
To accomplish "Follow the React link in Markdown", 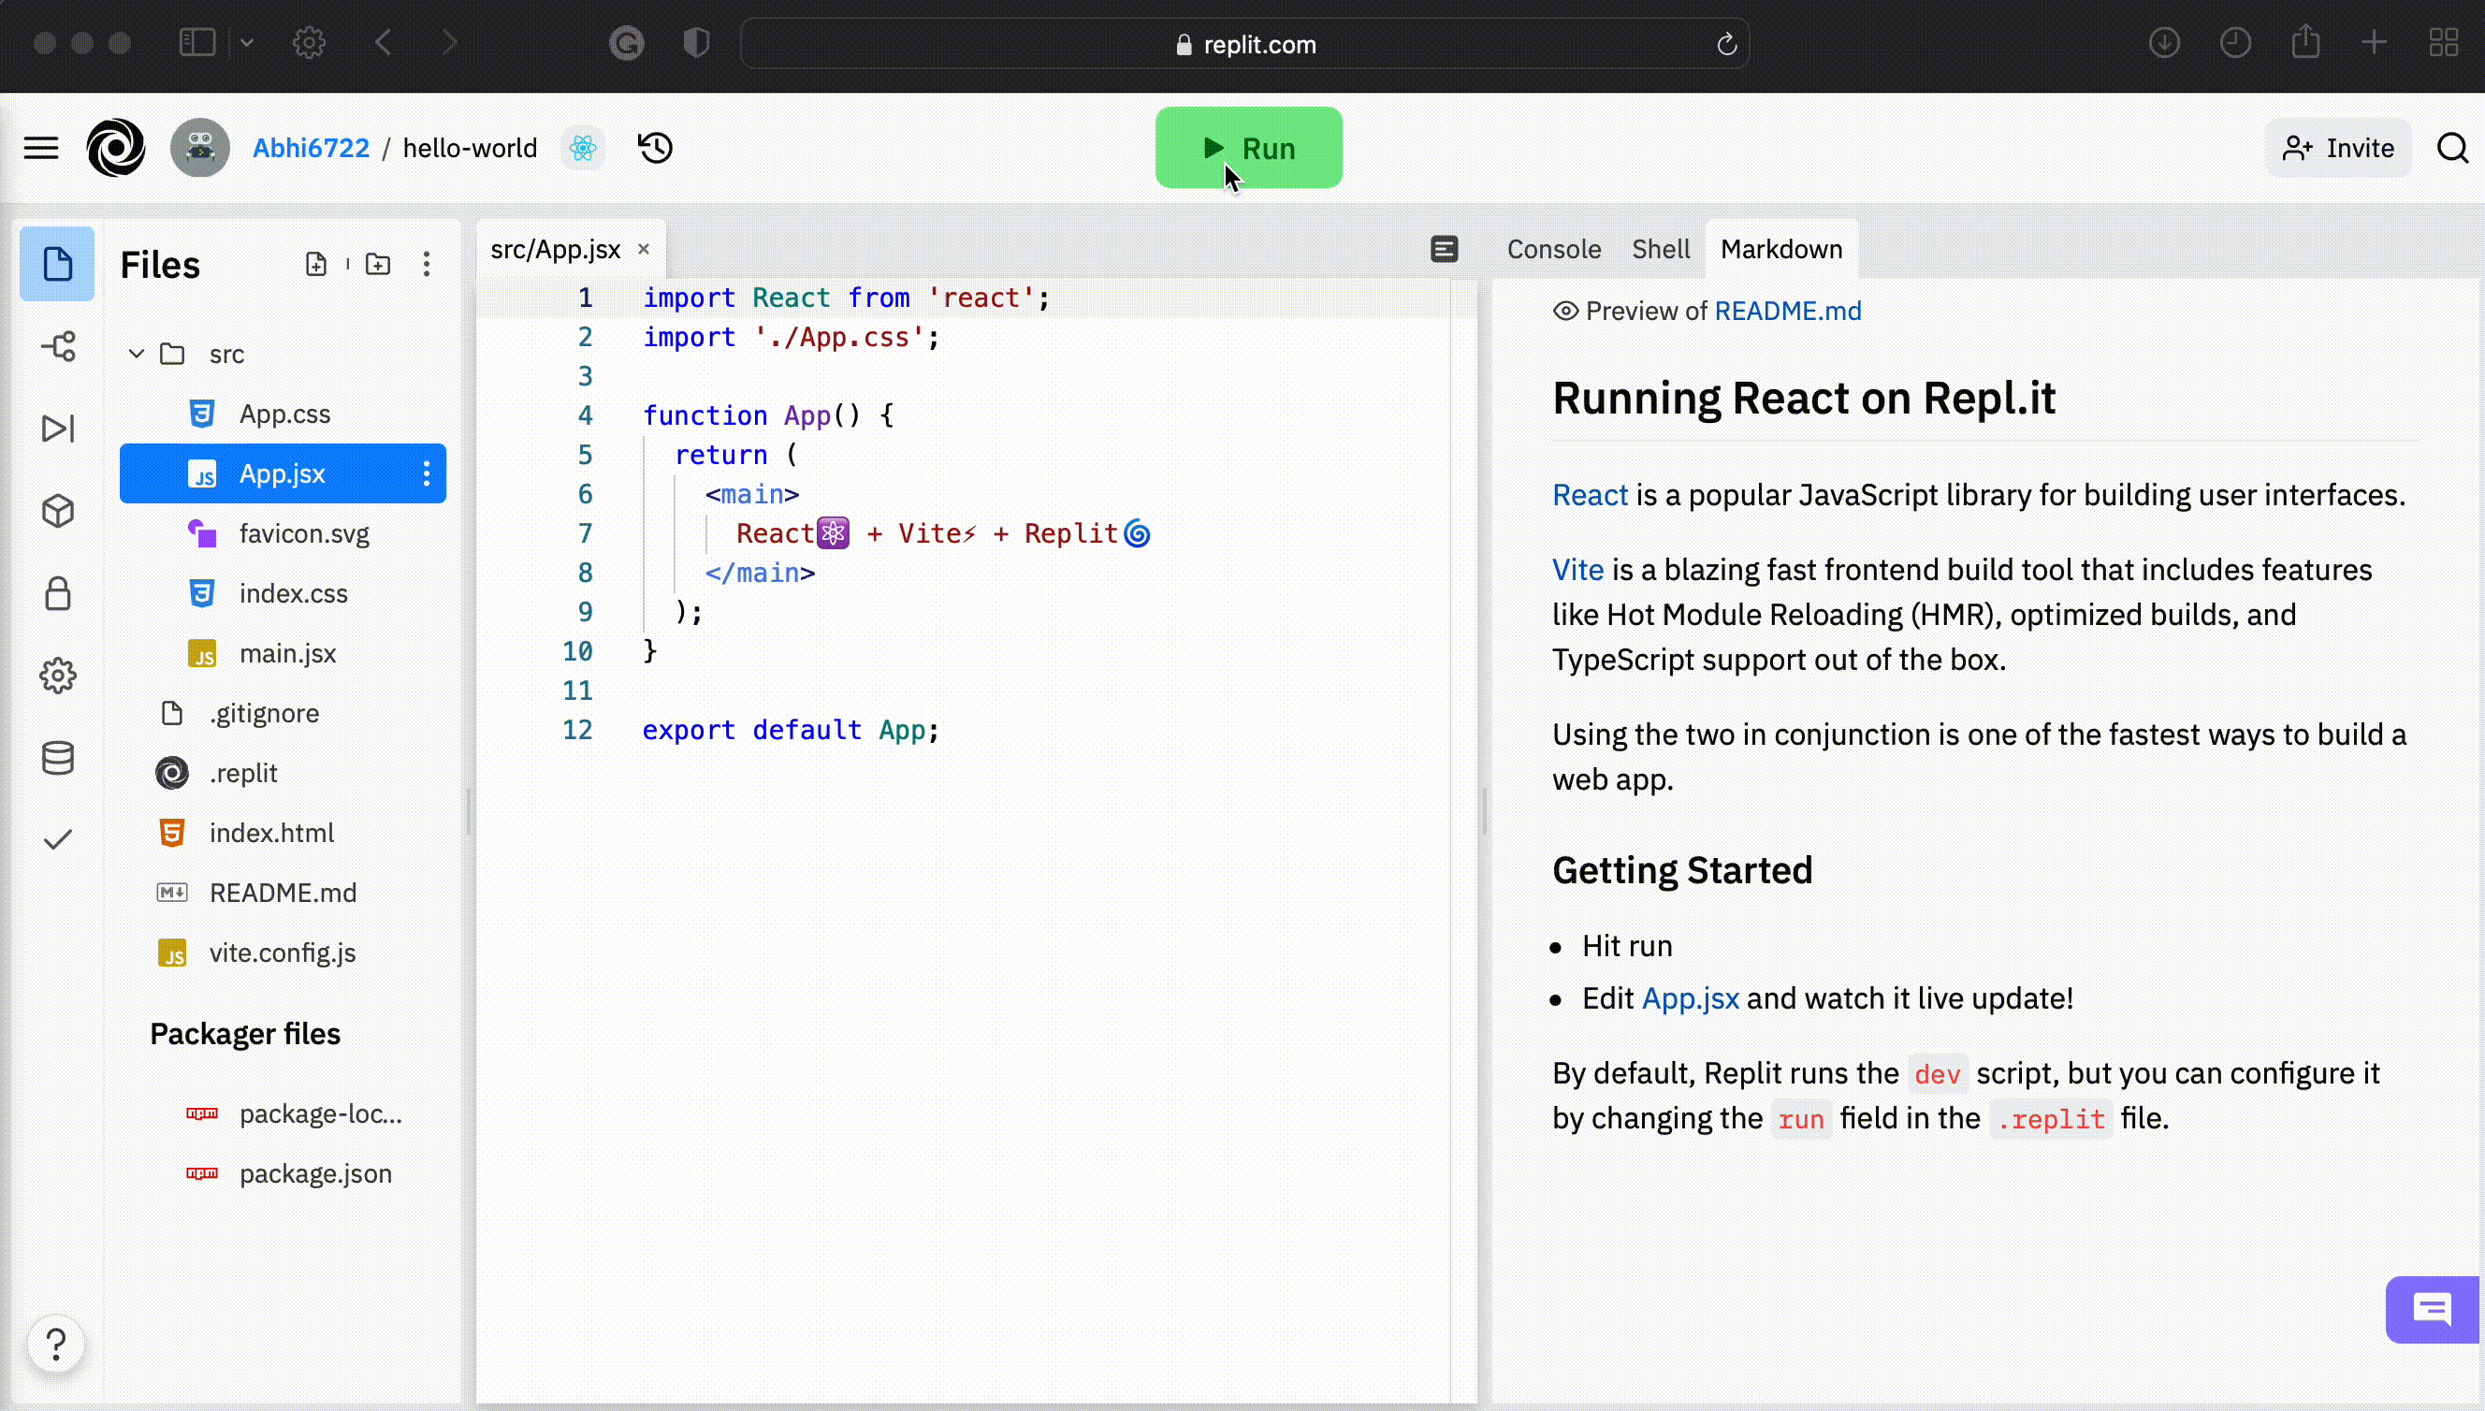I will coord(1590,495).
